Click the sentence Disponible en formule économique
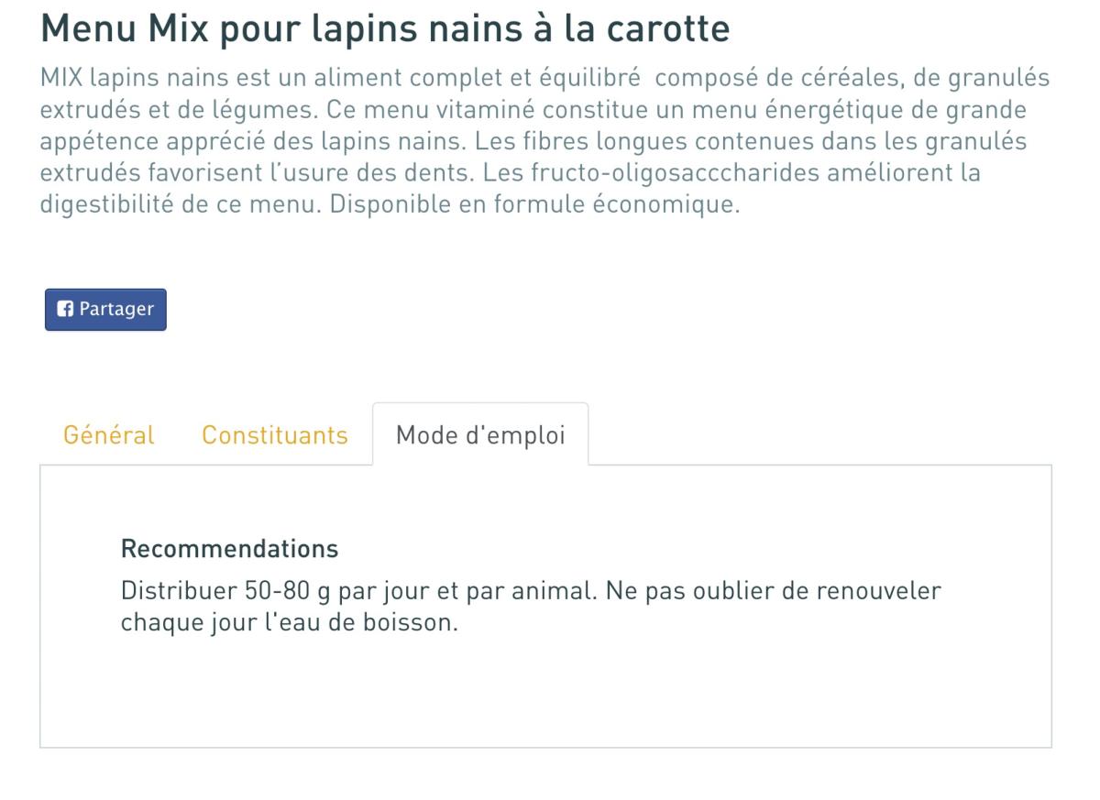This screenshot has width=1100, height=800. (x=533, y=204)
